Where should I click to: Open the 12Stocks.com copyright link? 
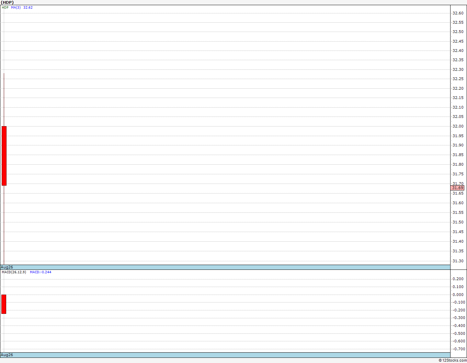click(453, 360)
